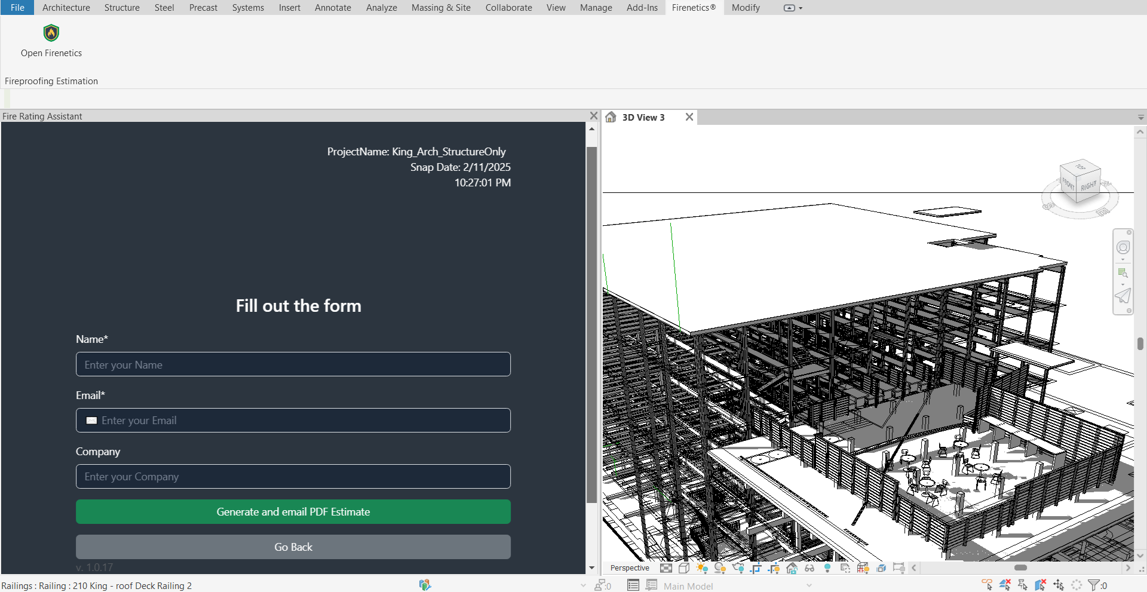The image size is (1147, 592).
Task: Toggle Shadows in view control bar
Action: pos(720,568)
